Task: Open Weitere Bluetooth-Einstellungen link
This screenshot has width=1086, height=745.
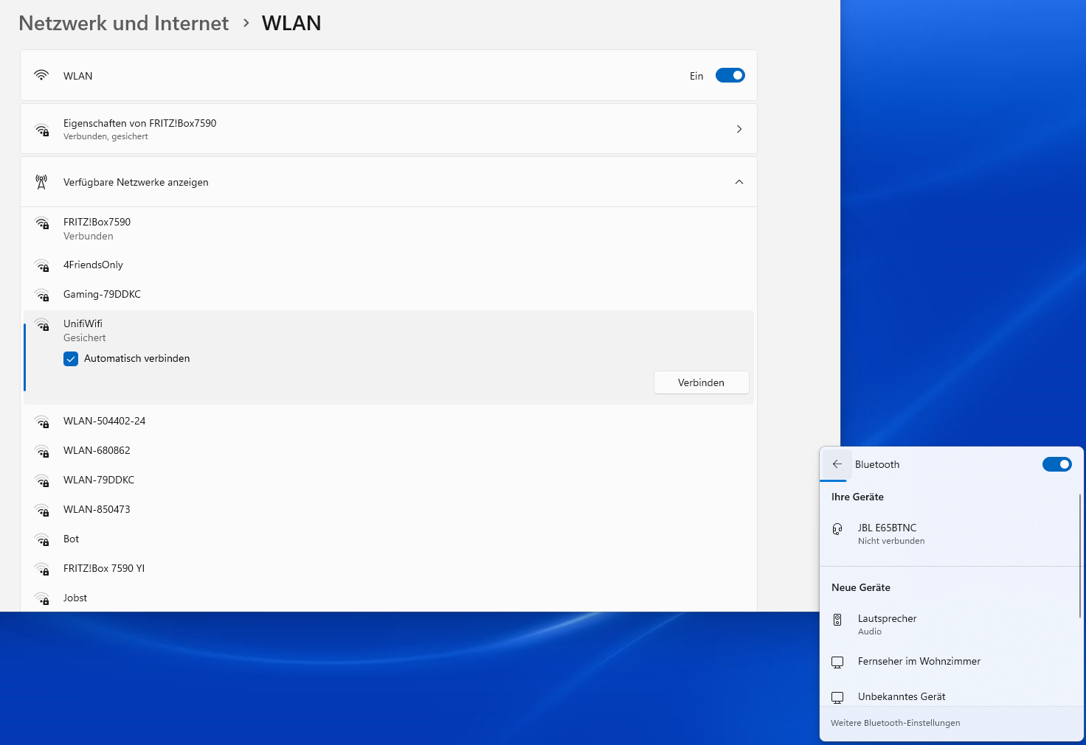Action: [x=895, y=723]
